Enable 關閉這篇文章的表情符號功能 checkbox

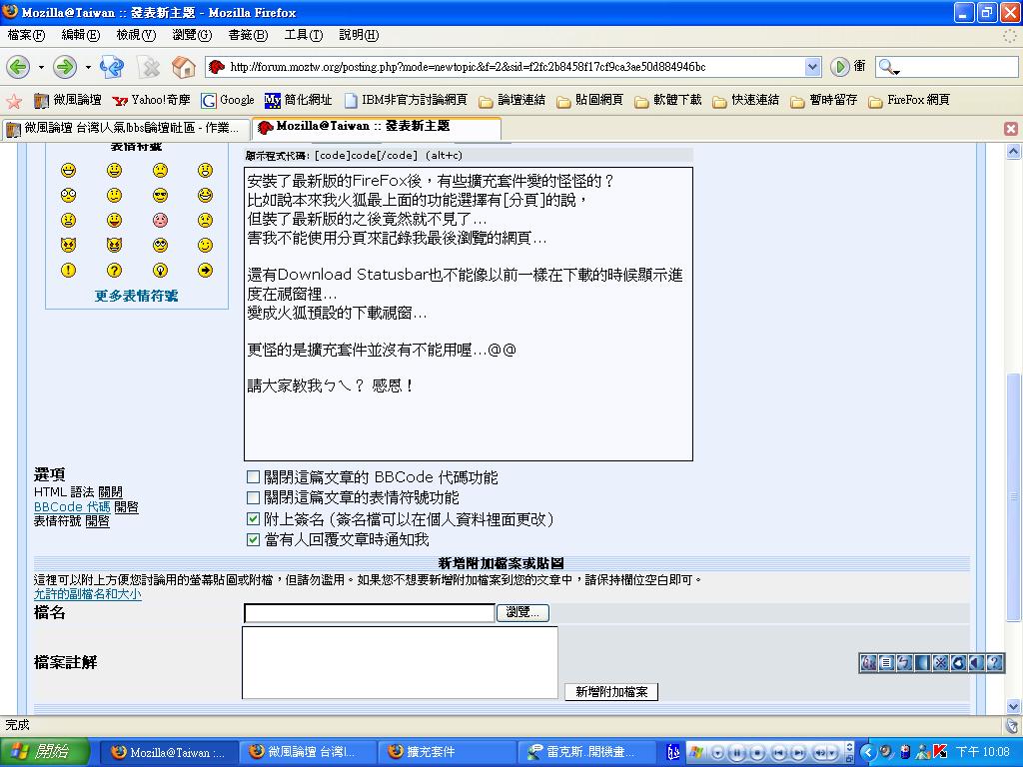pyautogui.click(x=253, y=497)
